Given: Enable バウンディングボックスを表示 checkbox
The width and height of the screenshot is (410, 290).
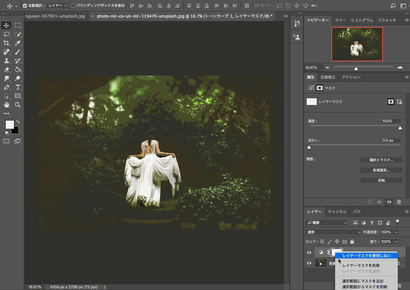Looking at the screenshot, I should (x=73, y=6).
